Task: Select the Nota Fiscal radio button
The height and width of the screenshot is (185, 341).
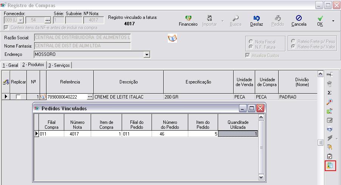Action: (251, 42)
